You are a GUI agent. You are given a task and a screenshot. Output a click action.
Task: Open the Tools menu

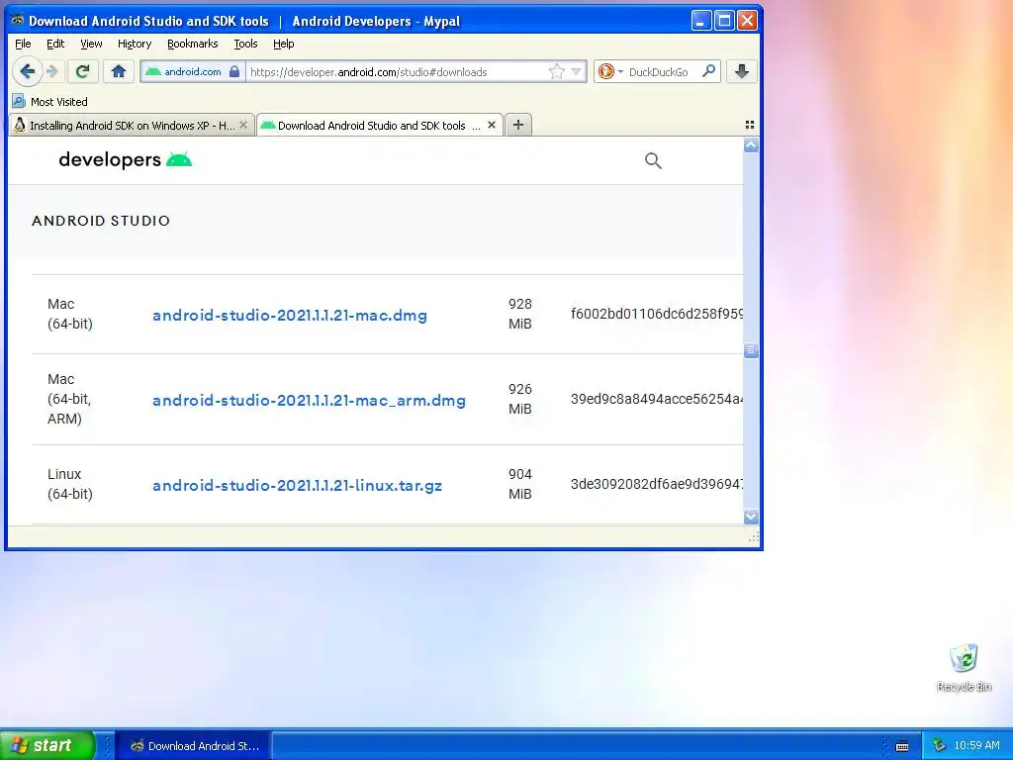click(x=245, y=44)
